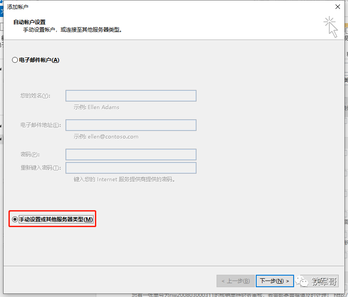Click the 密码(P) input field

tap(131, 155)
